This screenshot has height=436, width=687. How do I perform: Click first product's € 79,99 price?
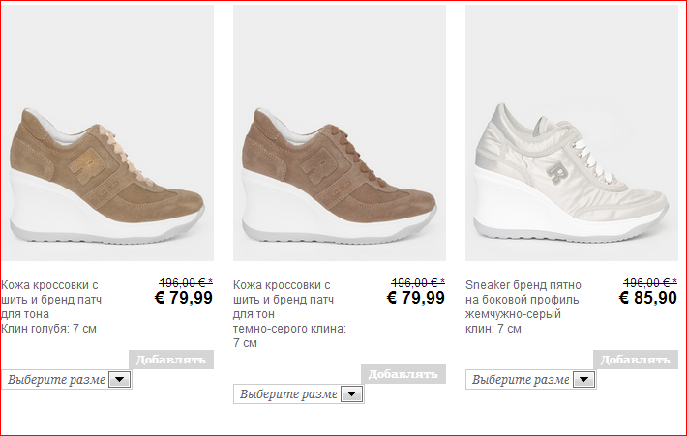184,298
